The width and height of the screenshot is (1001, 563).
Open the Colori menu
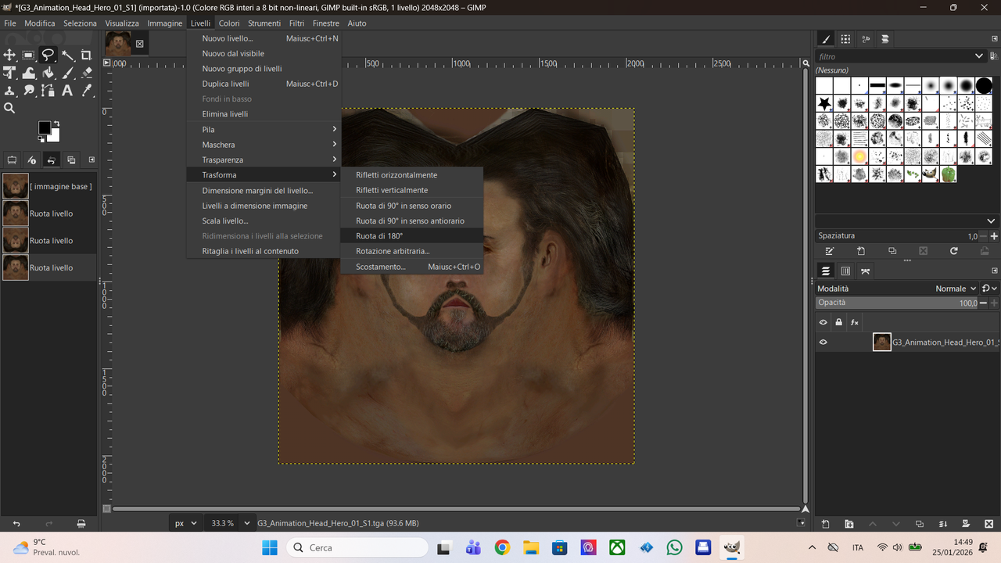coord(229,23)
